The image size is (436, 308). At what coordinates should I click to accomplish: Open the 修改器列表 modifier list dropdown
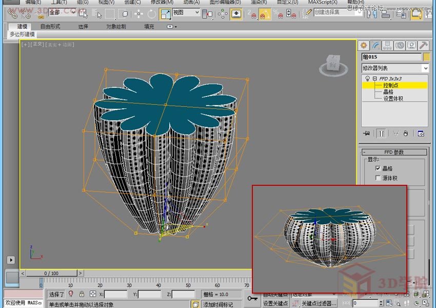click(395, 68)
